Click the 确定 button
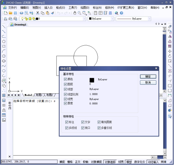Screen dimensions: 174x165 (x=148, y=77)
